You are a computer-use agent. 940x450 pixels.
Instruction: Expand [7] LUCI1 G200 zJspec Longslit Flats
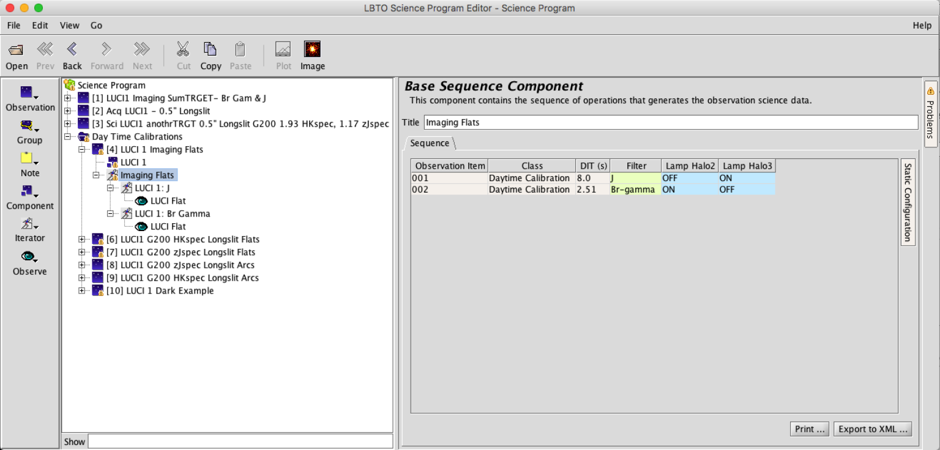pyautogui.click(x=81, y=252)
